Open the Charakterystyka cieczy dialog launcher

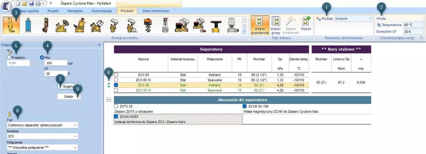421,38
